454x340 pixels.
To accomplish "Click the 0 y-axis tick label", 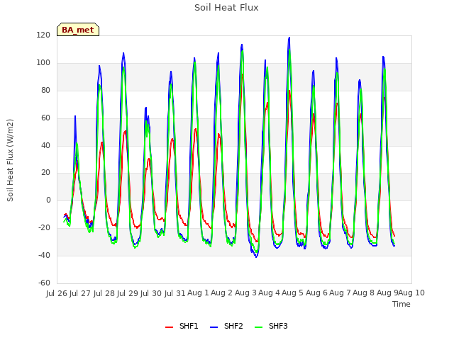I will pos(48,200).
